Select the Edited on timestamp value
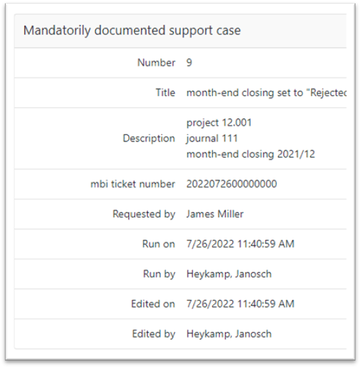361x368 pixels. pyautogui.click(x=240, y=304)
